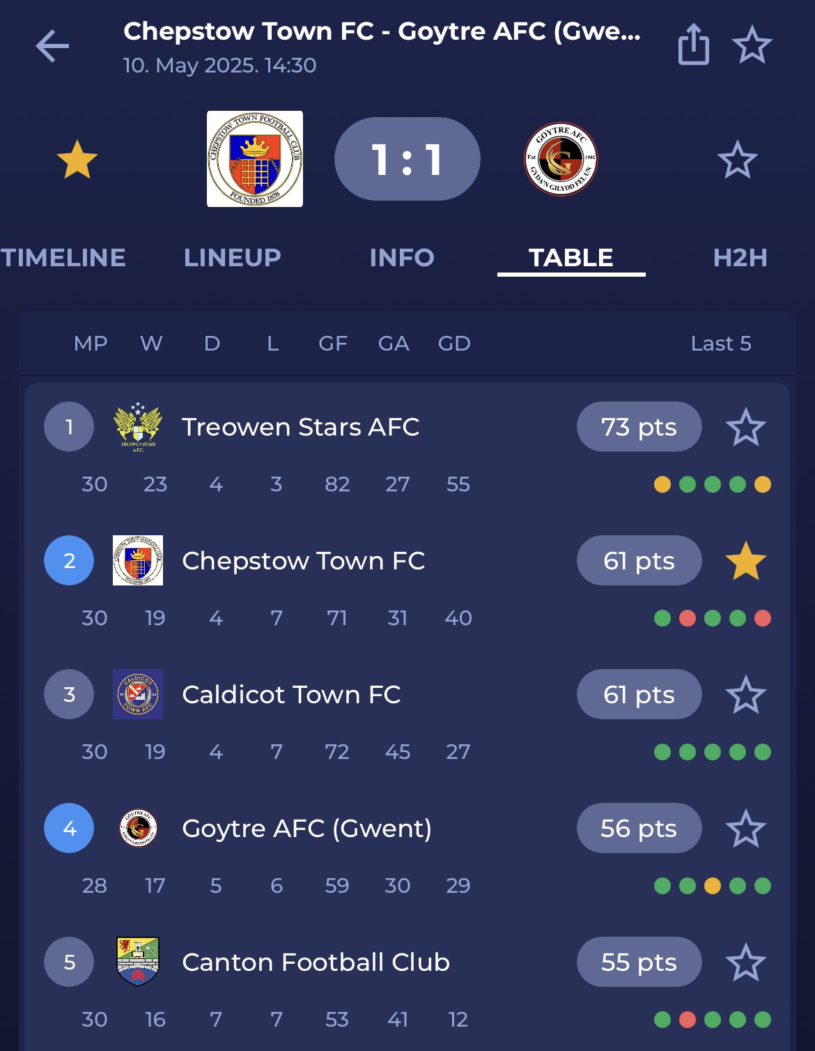Switch to the TIMELINE tab
The width and height of the screenshot is (815, 1051).
click(x=63, y=258)
